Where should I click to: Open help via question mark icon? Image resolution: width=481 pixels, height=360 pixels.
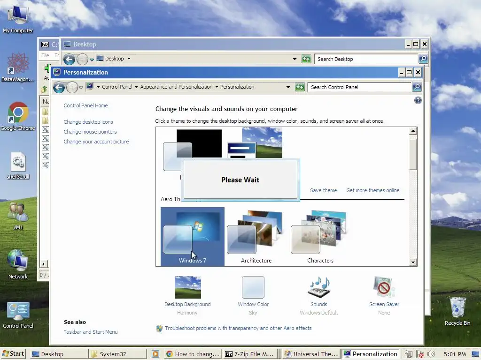point(418,100)
